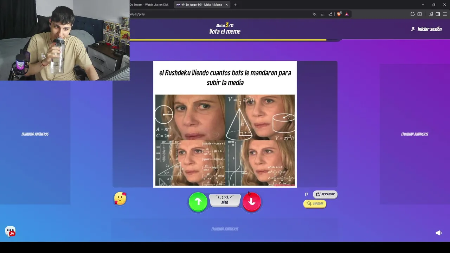Click Eliminar anuncios below the vote buttons

click(x=225, y=229)
